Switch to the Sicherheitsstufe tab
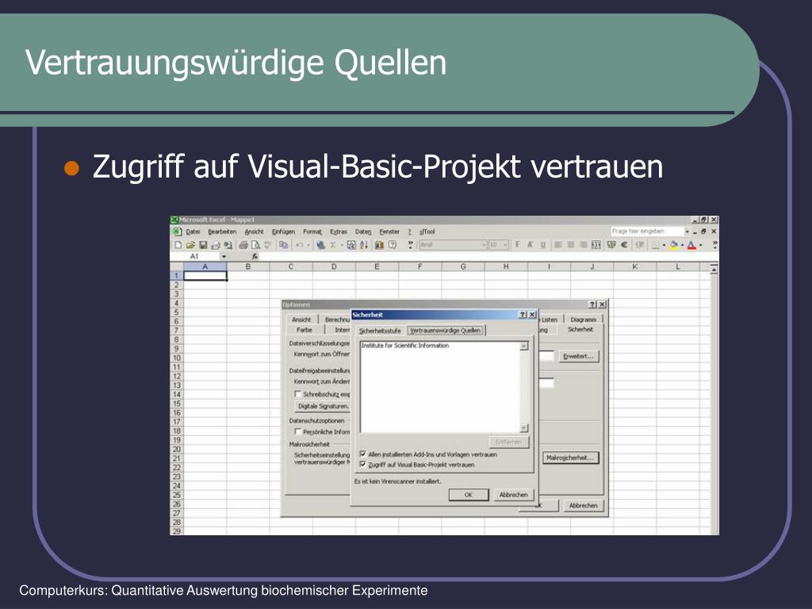The width and height of the screenshot is (812, 609). [380, 331]
